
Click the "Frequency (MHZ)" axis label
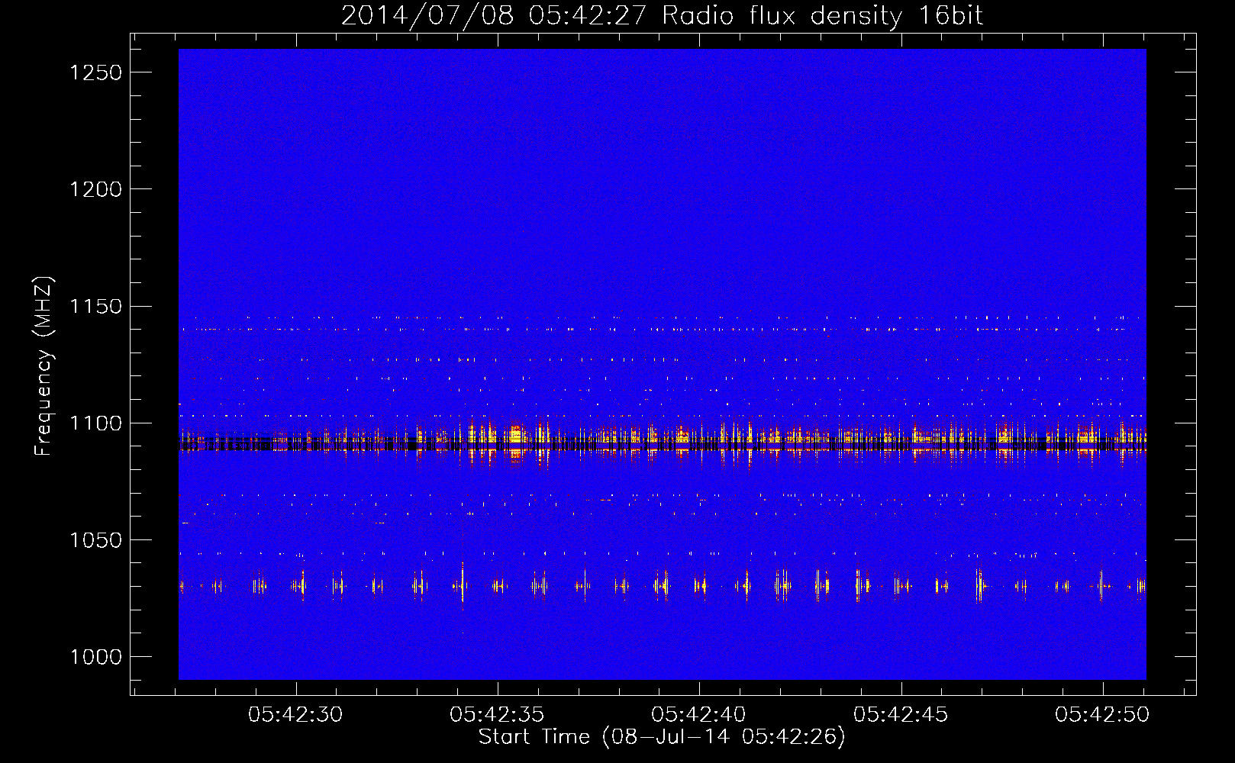pos(44,366)
